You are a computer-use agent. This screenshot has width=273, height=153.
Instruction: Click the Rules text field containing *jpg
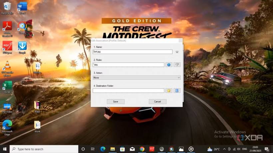pos(128,65)
